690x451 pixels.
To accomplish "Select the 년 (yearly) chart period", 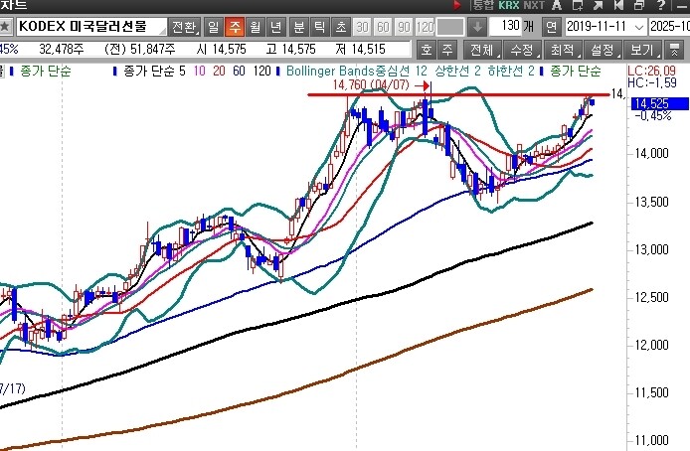I will [276, 27].
